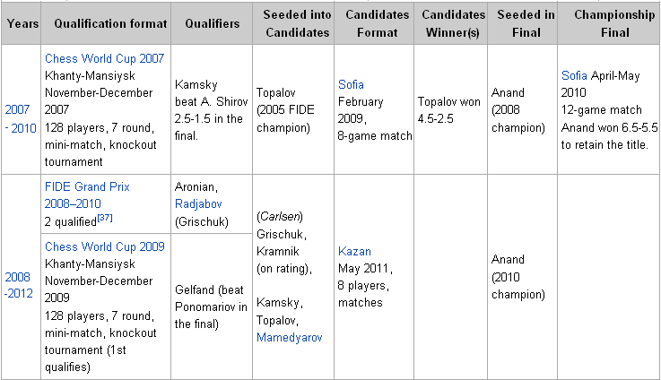Open Sofia link in Candidates Format column
This screenshot has width=661, height=380.
[352, 84]
